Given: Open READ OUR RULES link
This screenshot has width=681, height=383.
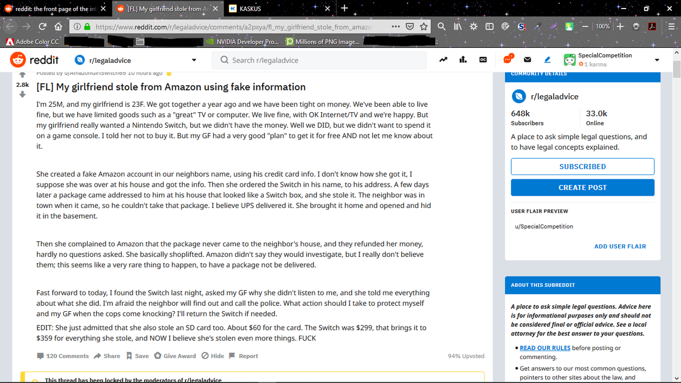Looking at the screenshot, I should tap(545, 348).
